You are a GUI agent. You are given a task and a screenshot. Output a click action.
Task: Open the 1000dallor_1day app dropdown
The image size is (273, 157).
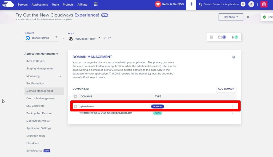pyautogui.click(x=85, y=39)
